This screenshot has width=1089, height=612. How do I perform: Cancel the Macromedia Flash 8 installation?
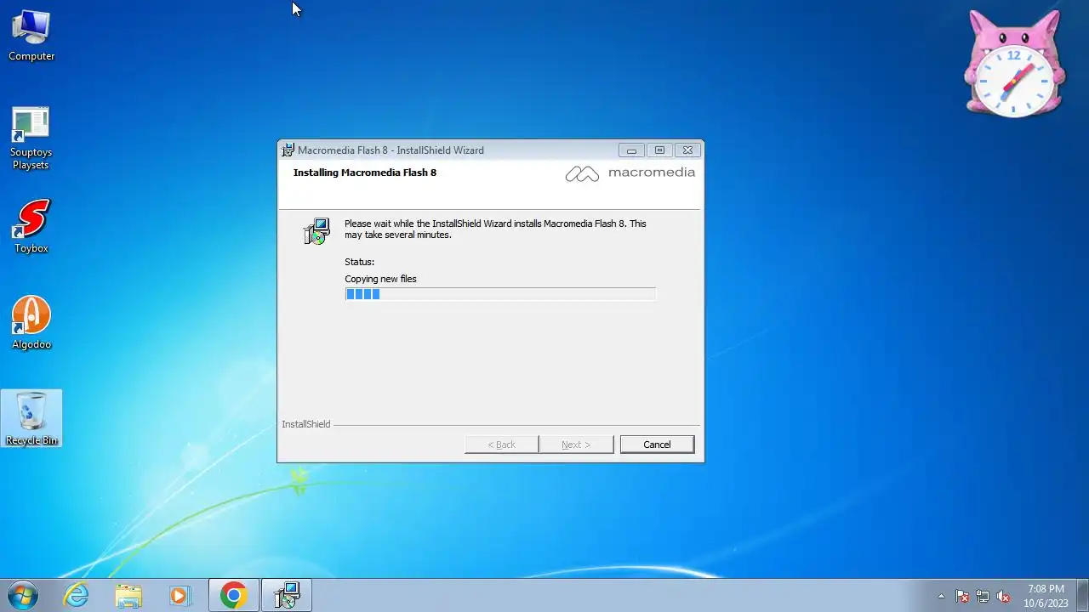coord(657,445)
